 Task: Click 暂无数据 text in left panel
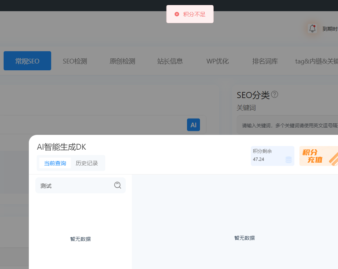coord(80,239)
